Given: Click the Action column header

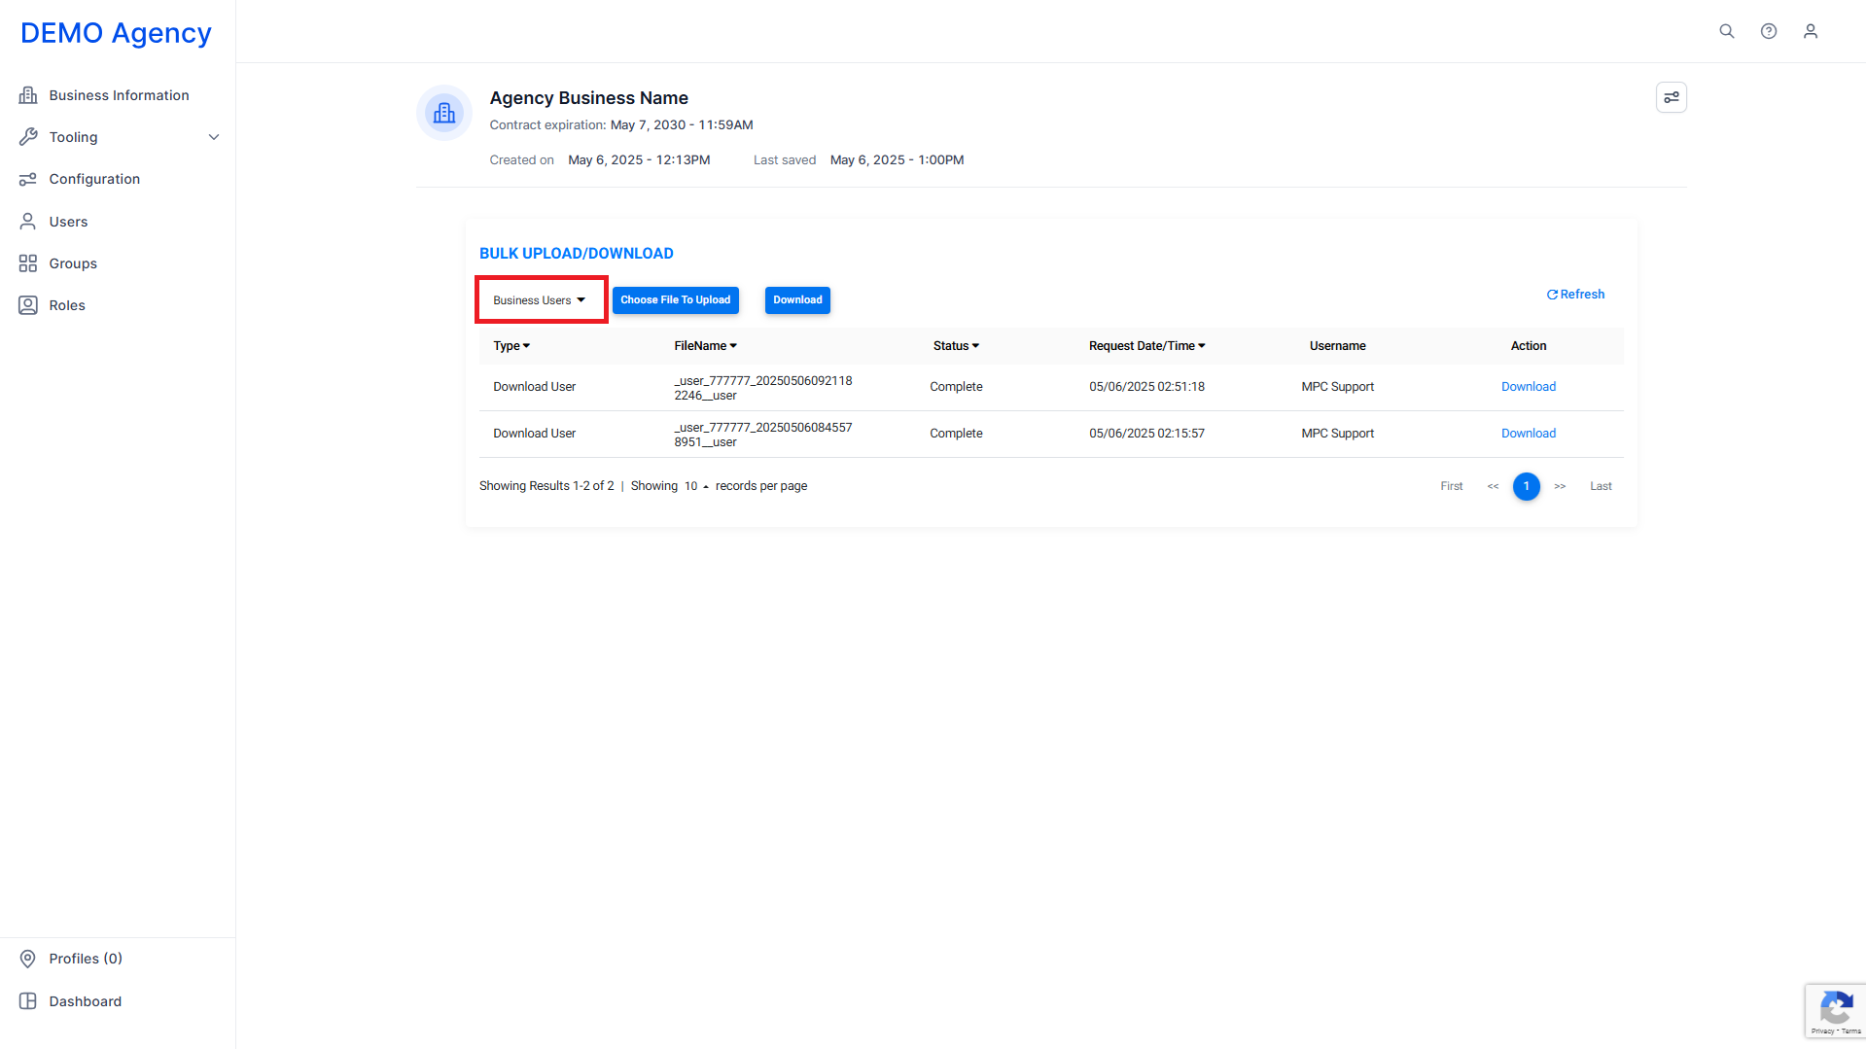Looking at the screenshot, I should tap(1529, 346).
